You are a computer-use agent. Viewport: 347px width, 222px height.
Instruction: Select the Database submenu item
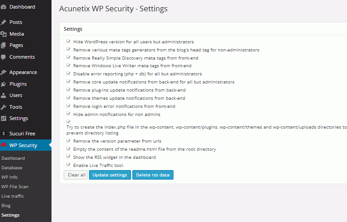(x=12, y=167)
